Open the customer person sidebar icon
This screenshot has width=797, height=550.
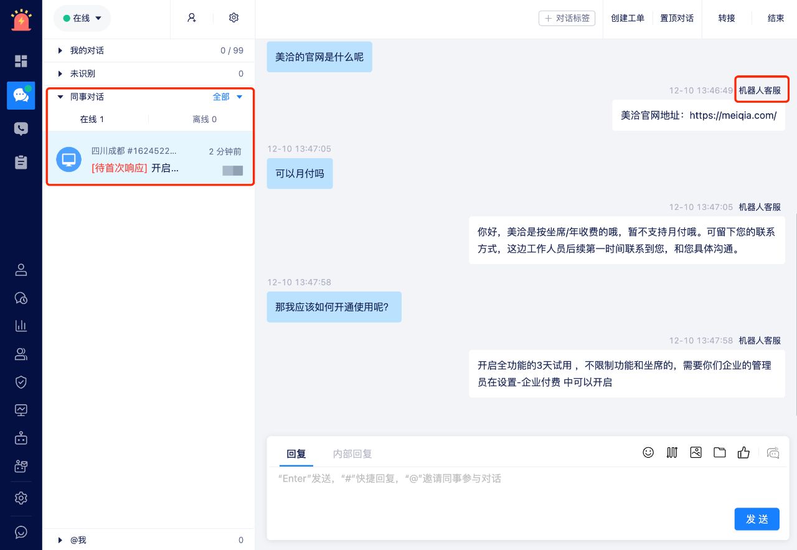click(21, 270)
